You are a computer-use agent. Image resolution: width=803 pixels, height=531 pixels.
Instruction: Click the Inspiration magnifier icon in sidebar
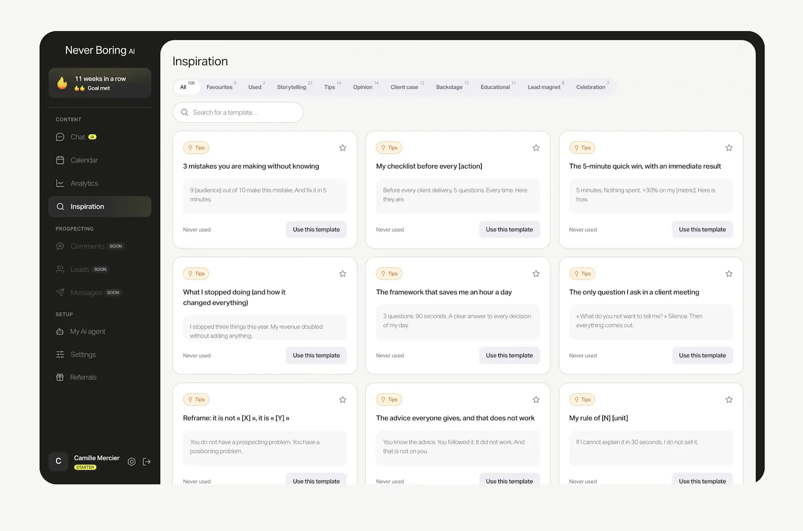(x=60, y=207)
